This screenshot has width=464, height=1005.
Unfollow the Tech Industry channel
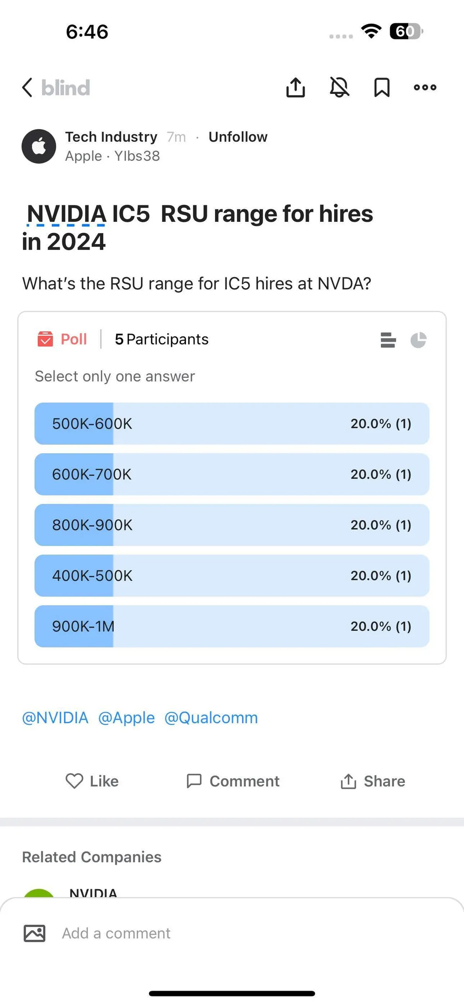click(x=238, y=137)
